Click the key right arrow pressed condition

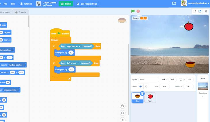coord(77,47)
